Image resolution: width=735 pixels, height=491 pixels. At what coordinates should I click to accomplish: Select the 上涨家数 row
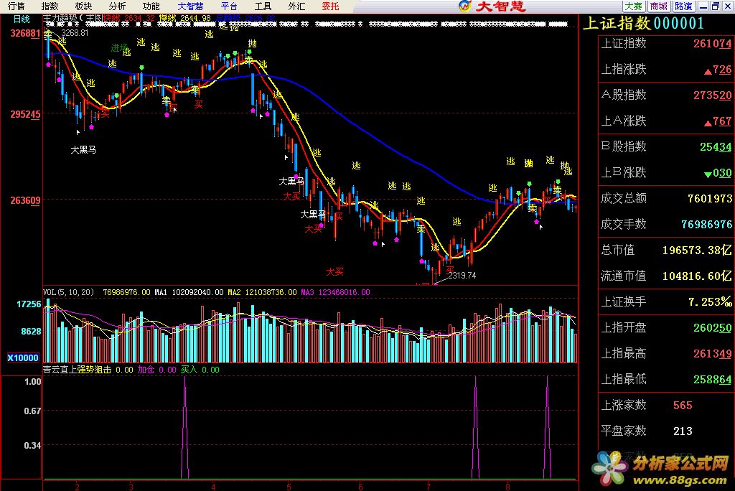coord(665,405)
